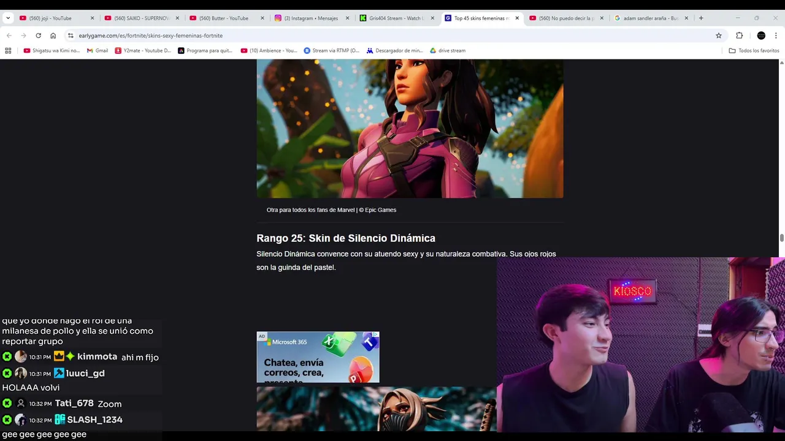Image resolution: width=785 pixels, height=441 pixels.
Task: Click the scrollbar up arrow
Action: coord(781,63)
